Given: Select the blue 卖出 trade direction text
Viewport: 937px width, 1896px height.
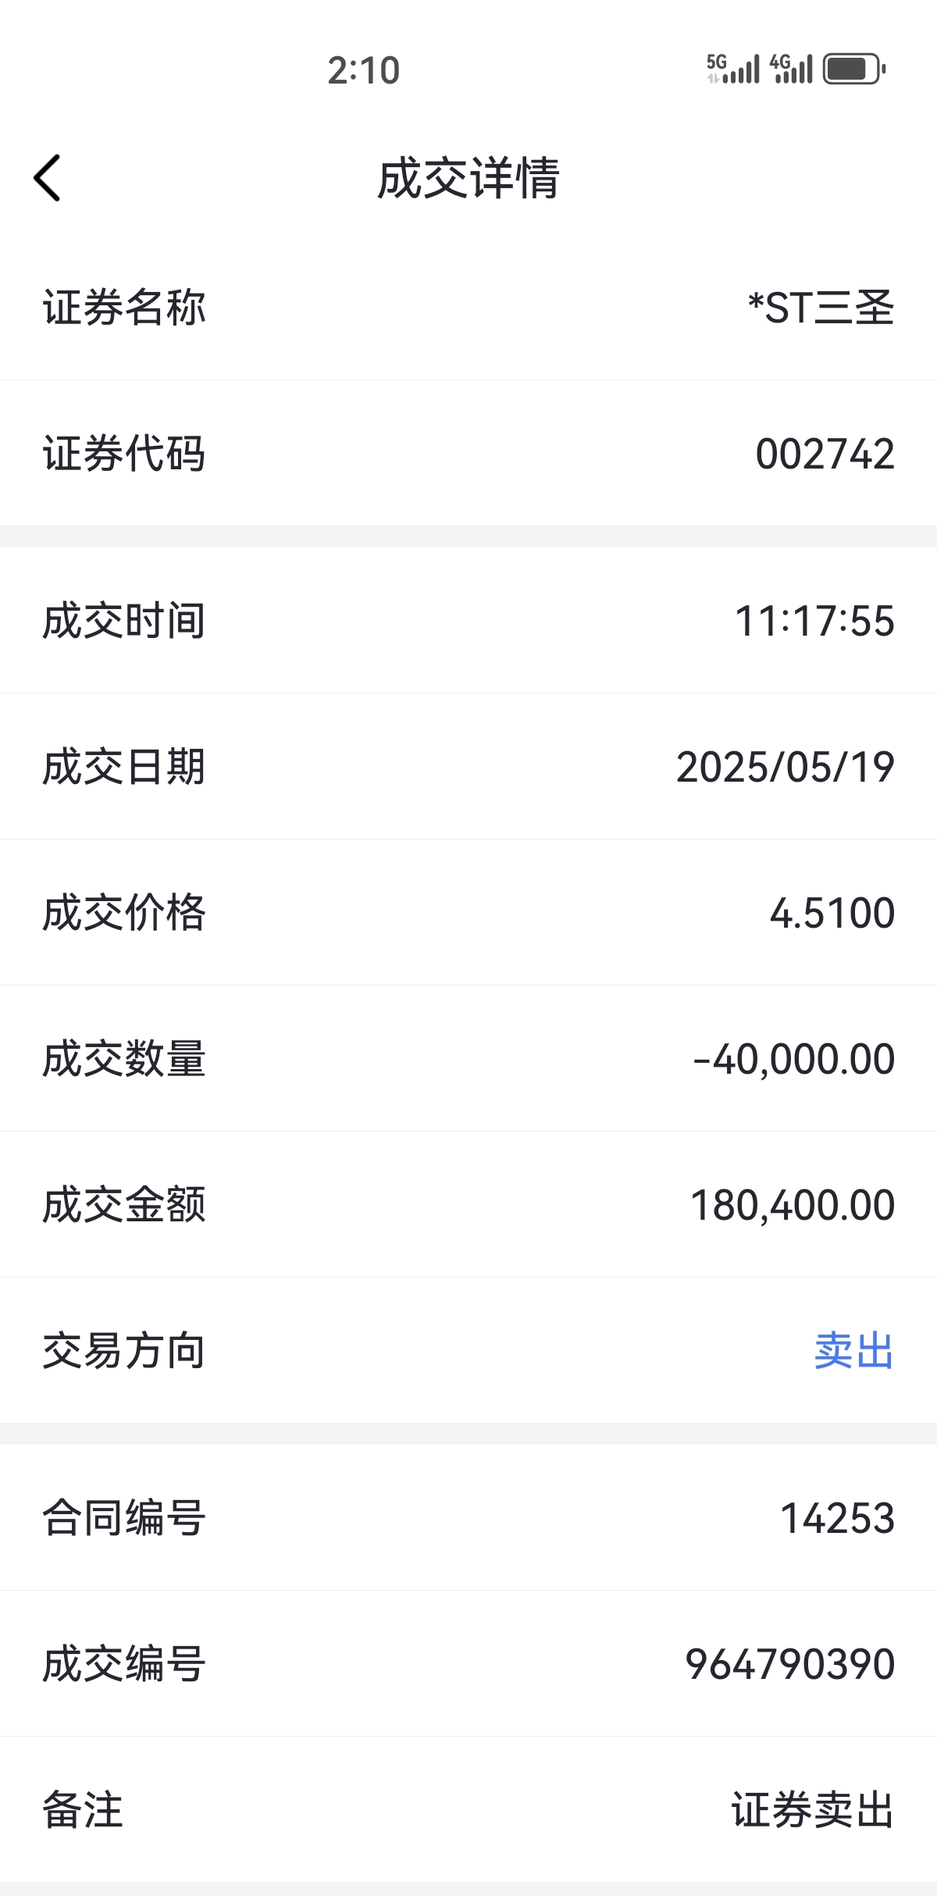Looking at the screenshot, I should 854,1350.
